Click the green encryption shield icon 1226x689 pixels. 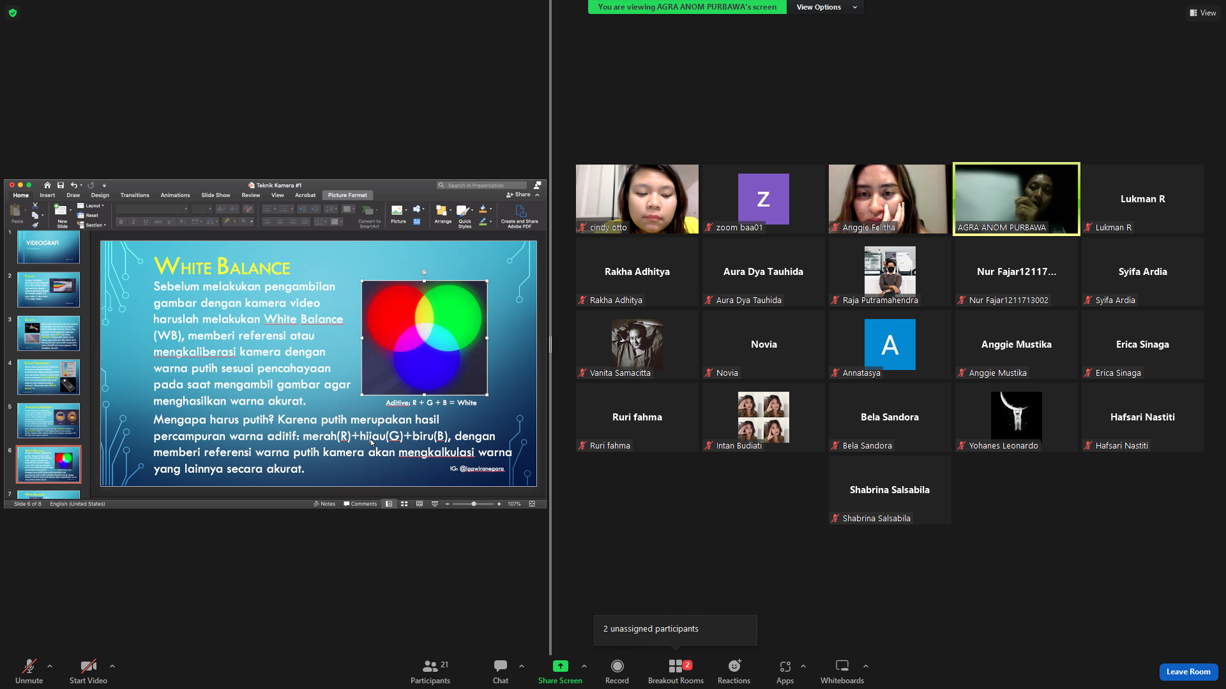[13, 13]
